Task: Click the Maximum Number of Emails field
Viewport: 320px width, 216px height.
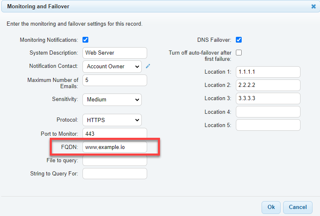Action: tap(115, 80)
